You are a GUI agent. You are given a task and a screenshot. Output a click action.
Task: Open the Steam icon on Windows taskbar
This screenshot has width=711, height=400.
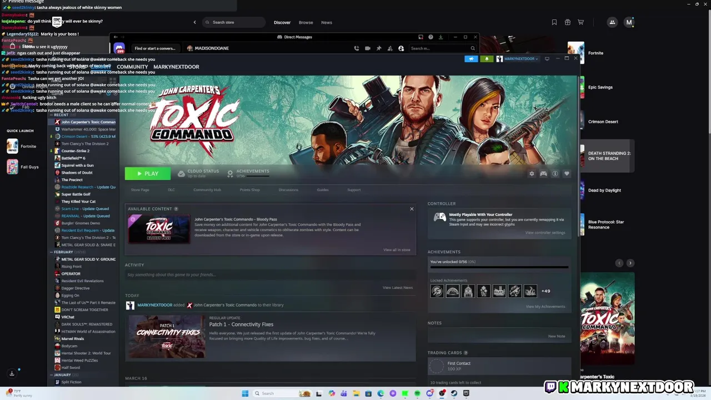(454, 393)
